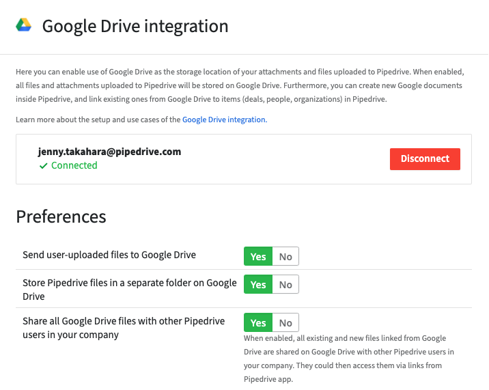Click the 'When enabled, all existing' description text

click(x=349, y=359)
